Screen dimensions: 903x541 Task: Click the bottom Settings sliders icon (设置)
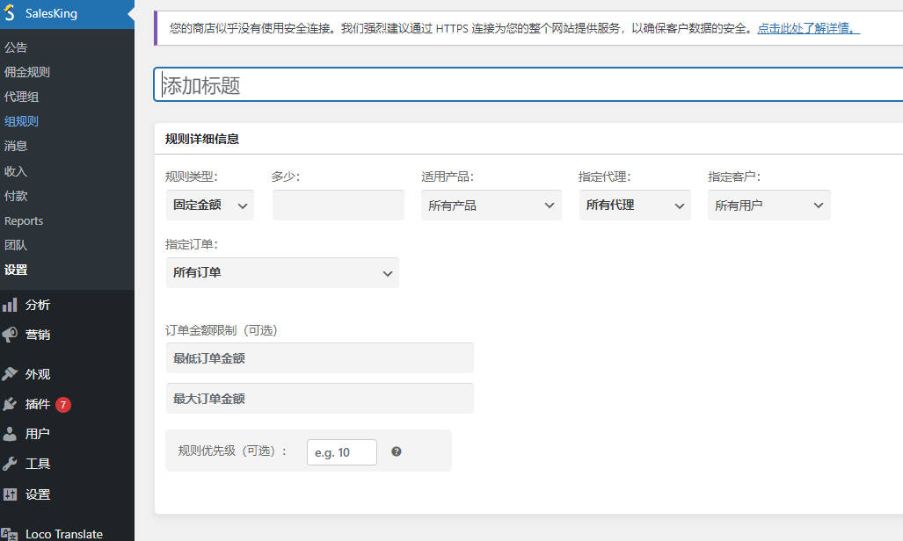pyautogui.click(x=10, y=494)
